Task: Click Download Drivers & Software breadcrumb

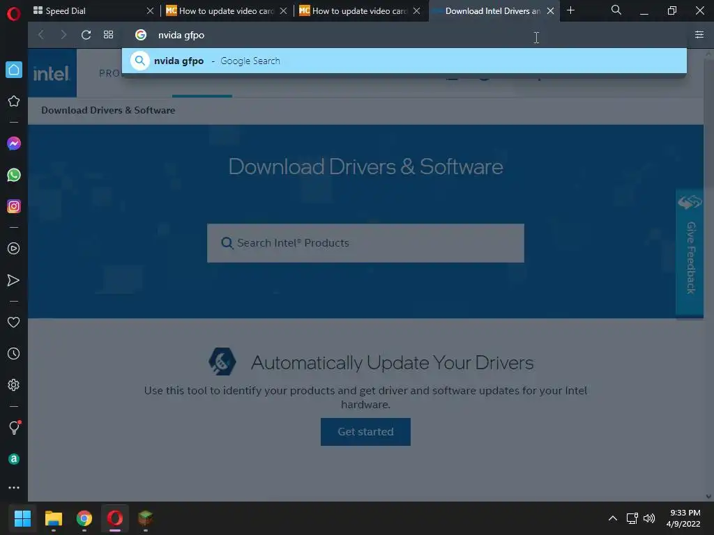Action: click(x=108, y=110)
